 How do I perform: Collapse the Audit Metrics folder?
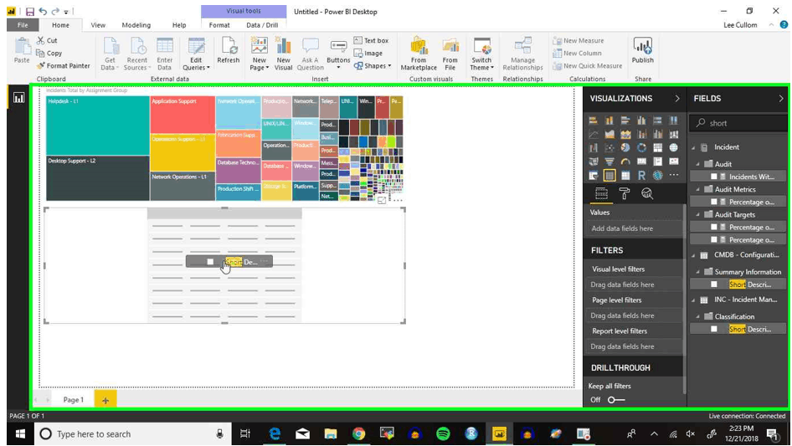click(698, 189)
